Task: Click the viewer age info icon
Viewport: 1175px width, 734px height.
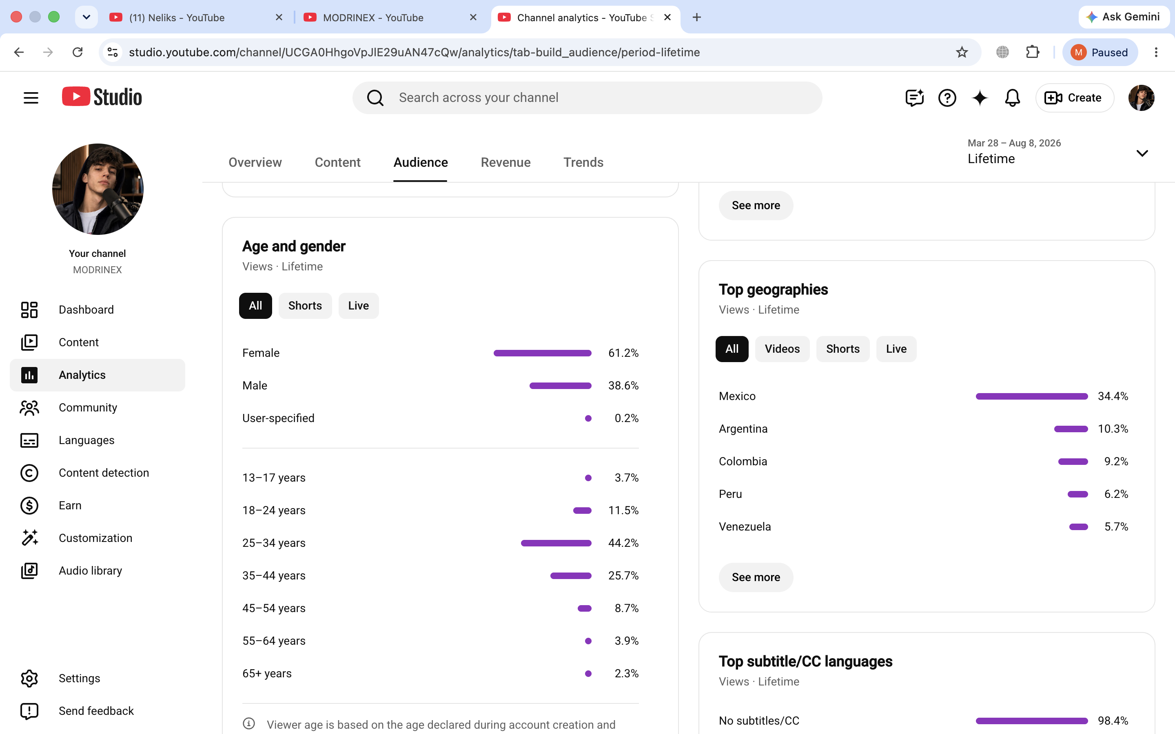Action: 248,724
